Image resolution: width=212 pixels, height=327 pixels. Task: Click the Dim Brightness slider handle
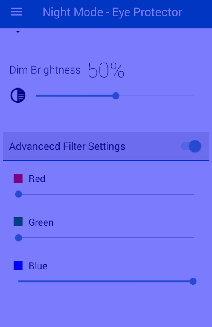[116, 96]
